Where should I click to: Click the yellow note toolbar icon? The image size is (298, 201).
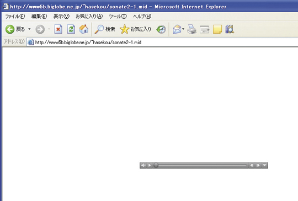[217, 29]
